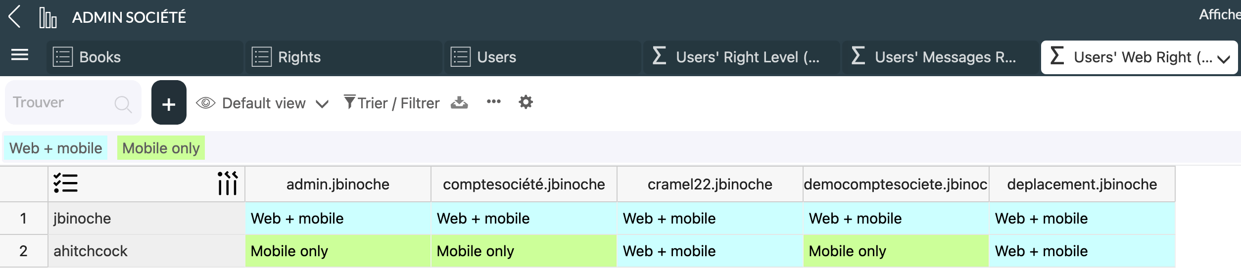
Task: Click the Users tab list icon
Action: click(x=461, y=57)
